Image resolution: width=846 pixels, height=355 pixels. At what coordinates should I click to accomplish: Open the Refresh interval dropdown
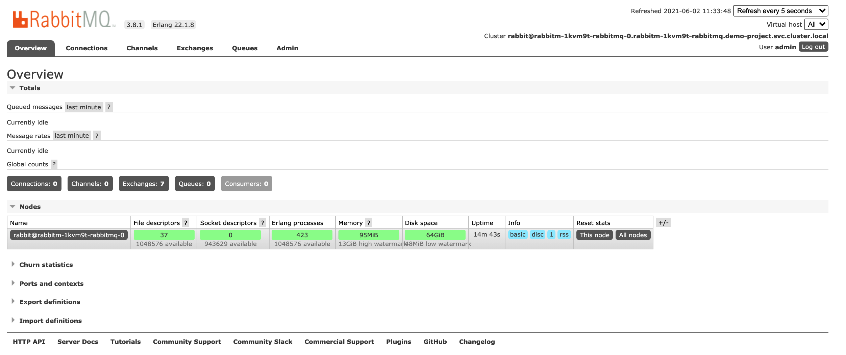coord(780,11)
